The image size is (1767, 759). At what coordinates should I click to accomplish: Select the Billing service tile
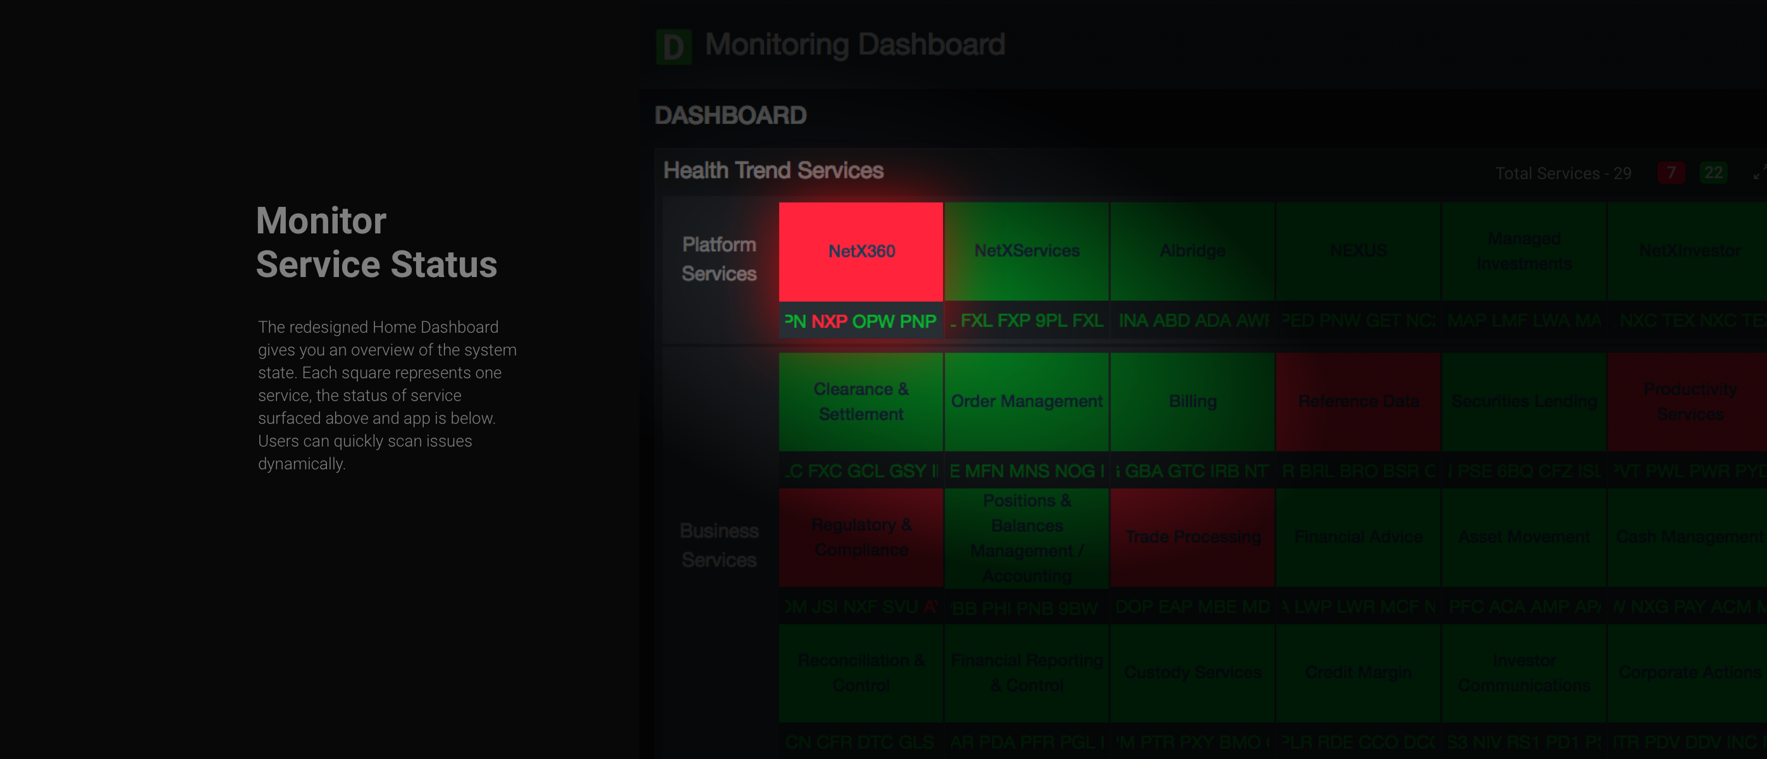coord(1192,402)
